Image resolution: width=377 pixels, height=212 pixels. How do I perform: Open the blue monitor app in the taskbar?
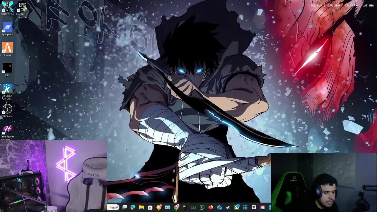tap(167, 208)
